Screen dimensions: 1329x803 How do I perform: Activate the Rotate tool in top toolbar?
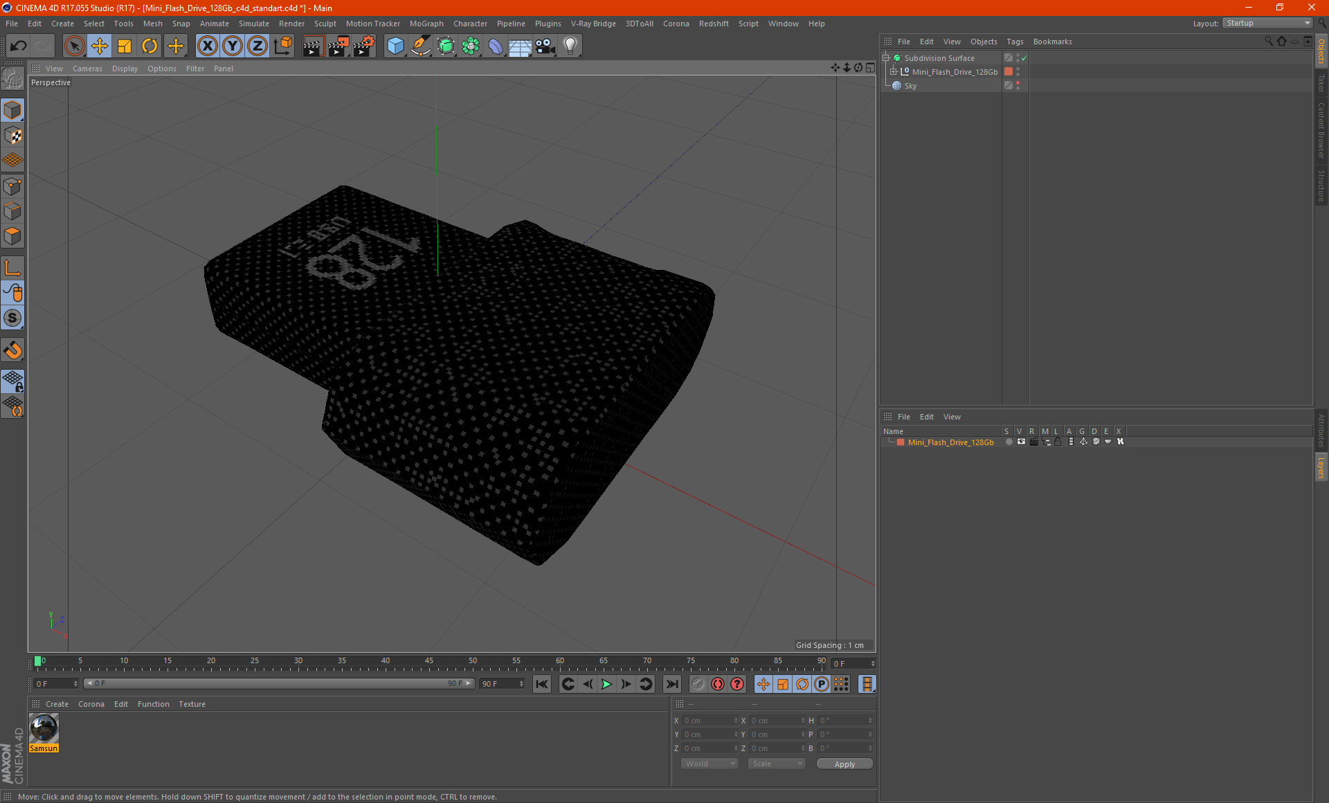tap(150, 46)
